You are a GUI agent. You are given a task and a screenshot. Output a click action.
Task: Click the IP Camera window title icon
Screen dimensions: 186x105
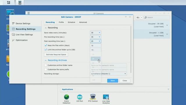pyautogui.click(x=28, y=13)
